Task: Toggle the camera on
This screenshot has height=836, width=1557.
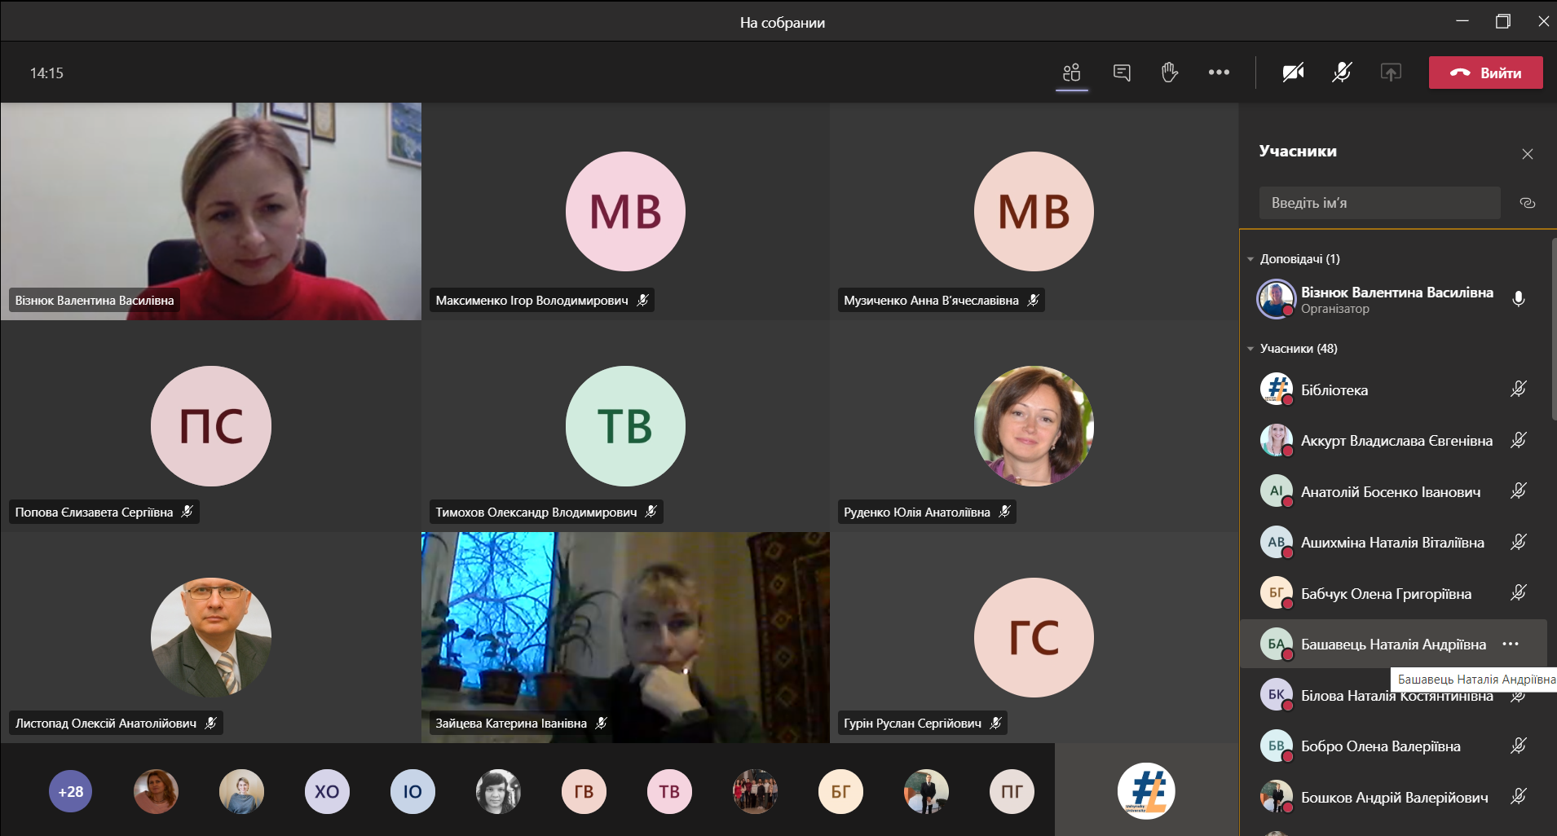Action: click(x=1293, y=73)
